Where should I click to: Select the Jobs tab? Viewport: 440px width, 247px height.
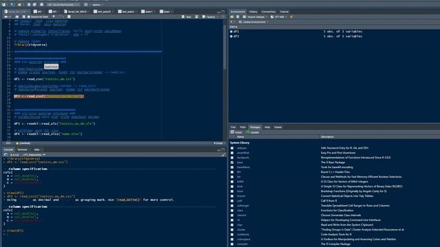(x=36, y=150)
